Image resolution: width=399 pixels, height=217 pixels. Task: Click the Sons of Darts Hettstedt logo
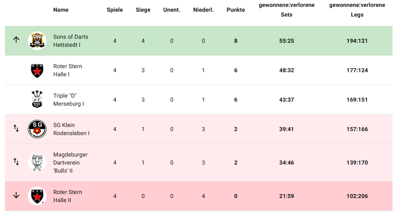[37, 41]
